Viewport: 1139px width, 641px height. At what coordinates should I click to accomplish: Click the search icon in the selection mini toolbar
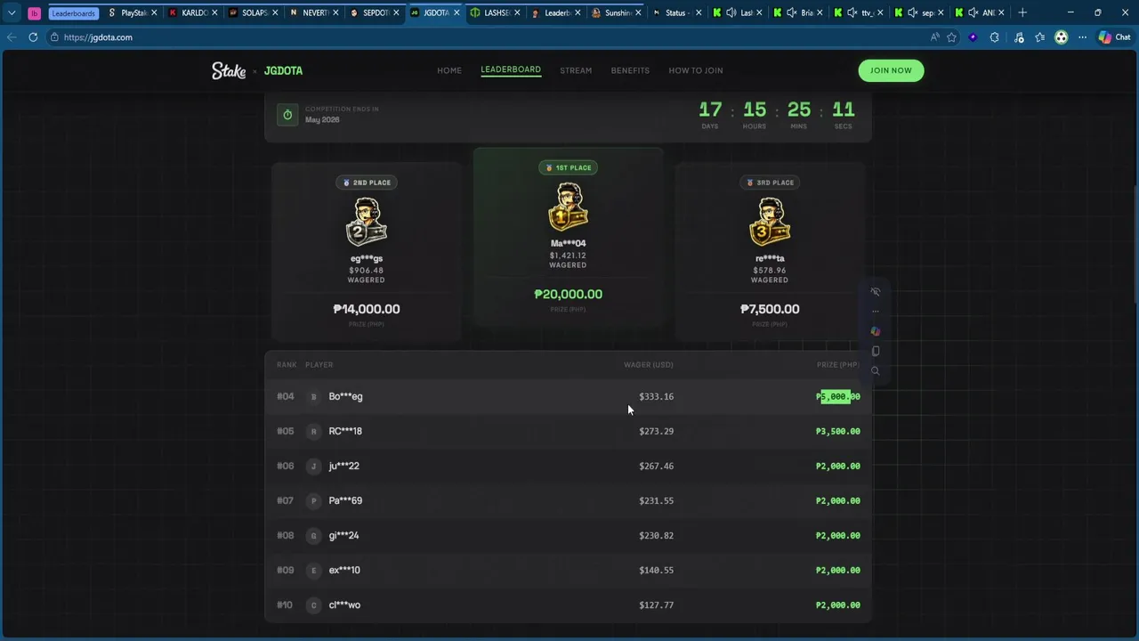point(876,370)
